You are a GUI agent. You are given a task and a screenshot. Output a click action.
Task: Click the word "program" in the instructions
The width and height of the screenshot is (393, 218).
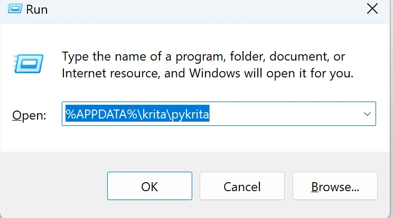coord(200,57)
